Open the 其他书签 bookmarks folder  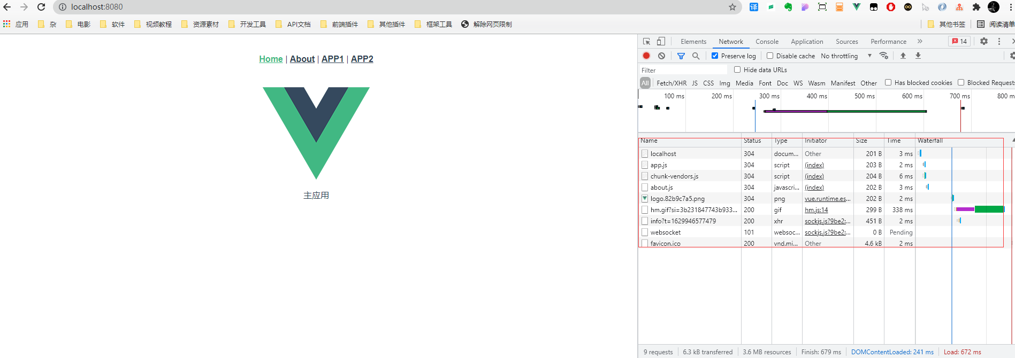[x=947, y=24]
